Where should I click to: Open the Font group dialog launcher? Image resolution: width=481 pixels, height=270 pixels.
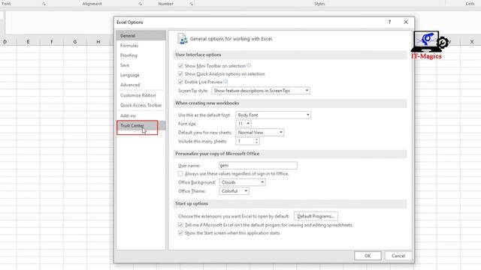point(44,4)
